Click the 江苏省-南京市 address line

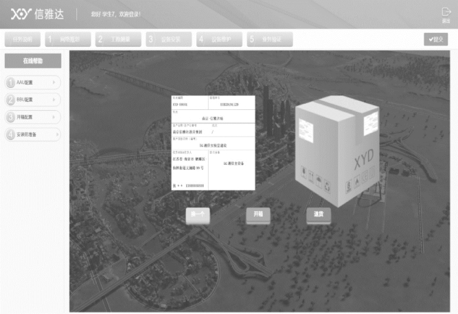coord(190,159)
